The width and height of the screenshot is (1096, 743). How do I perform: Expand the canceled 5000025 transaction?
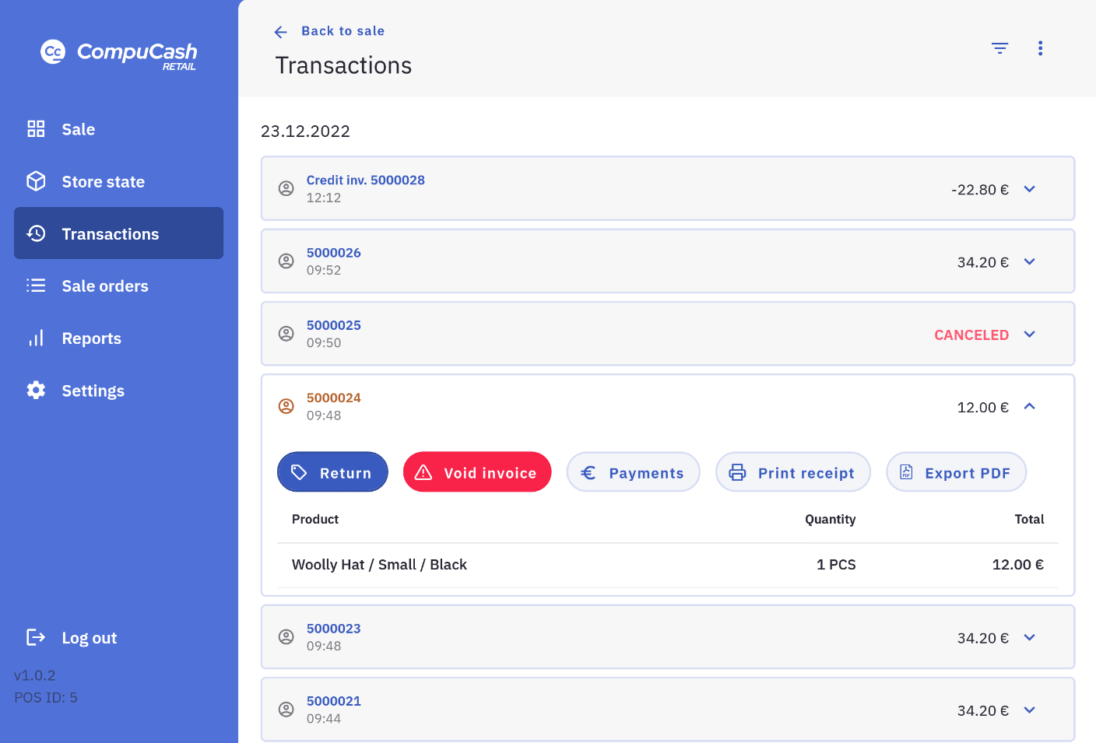[1029, 335]
